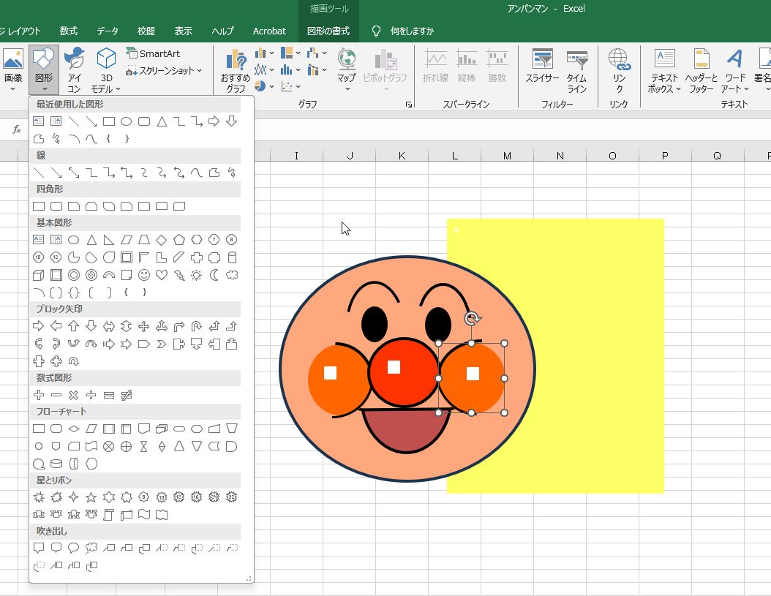Open the 画像 (Pictures) button
This screenshot has width=771, height=596.
[13, 69]
